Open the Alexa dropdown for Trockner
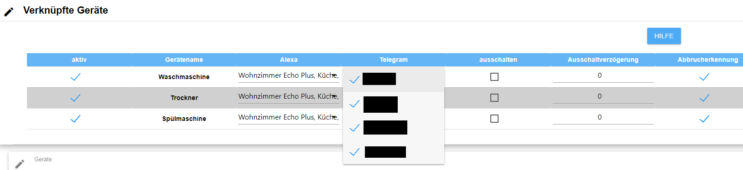Viewport: 743px width, 170px height. click(288, 97)
